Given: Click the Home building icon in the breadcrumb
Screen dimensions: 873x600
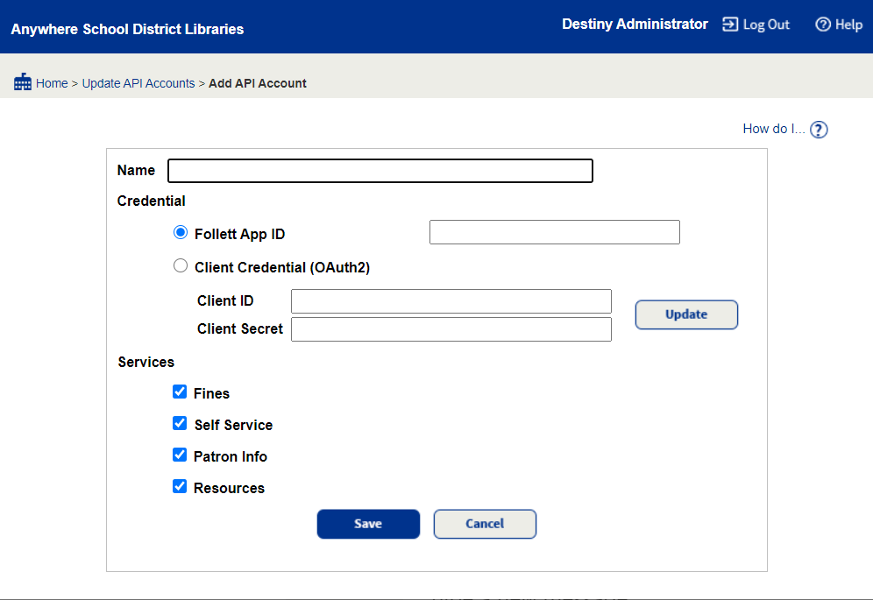Looking at the screenshot, I should tap(23, 81).
